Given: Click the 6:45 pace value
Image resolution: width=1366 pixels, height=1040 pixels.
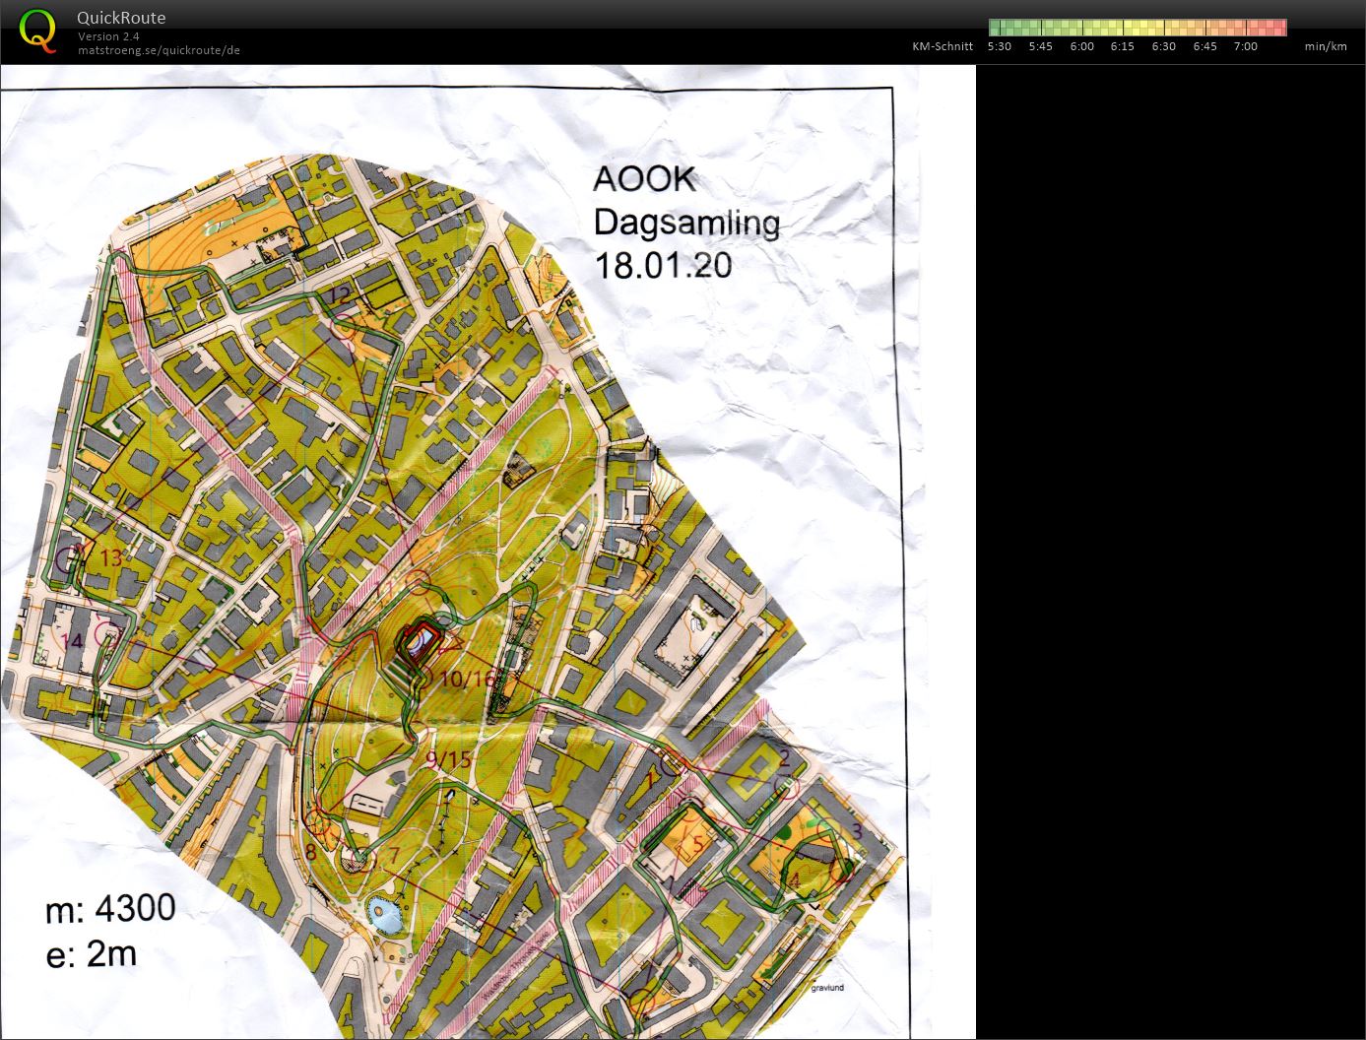Looking at the screenshot, I should 1205,46.
